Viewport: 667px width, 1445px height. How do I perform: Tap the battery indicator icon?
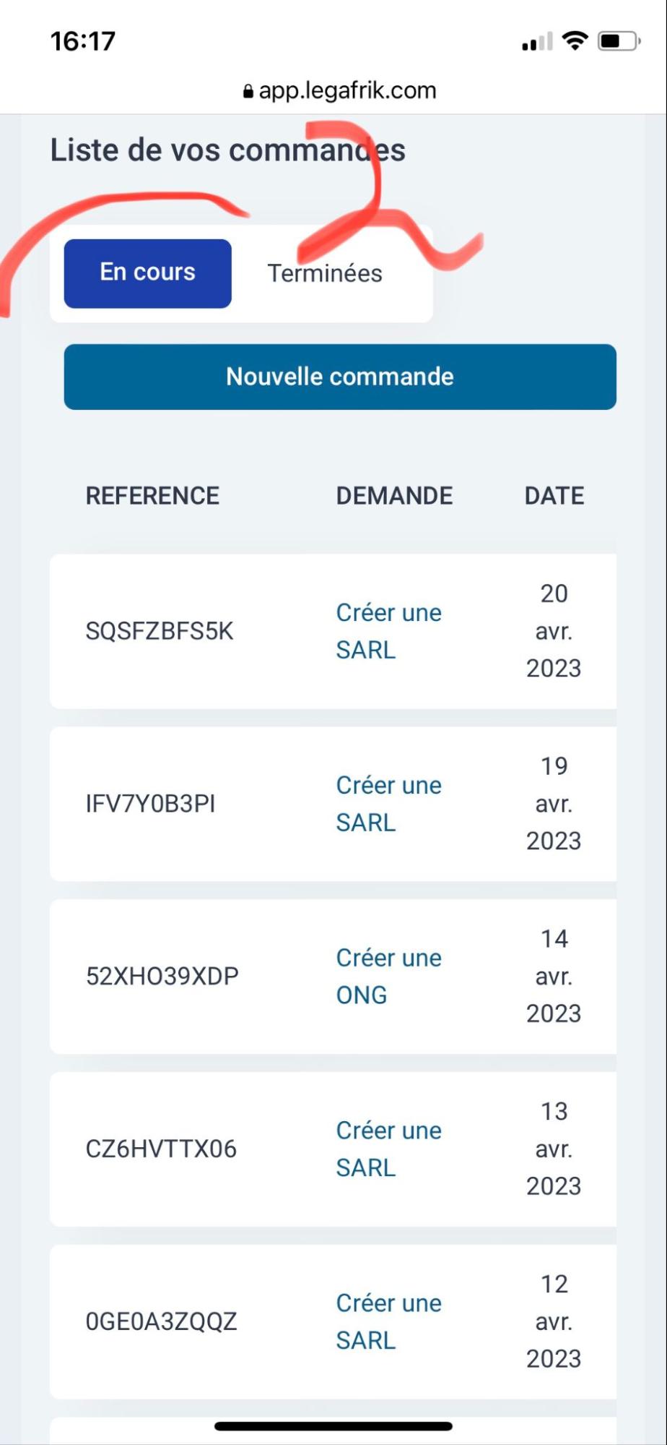(x=619, y=41)
